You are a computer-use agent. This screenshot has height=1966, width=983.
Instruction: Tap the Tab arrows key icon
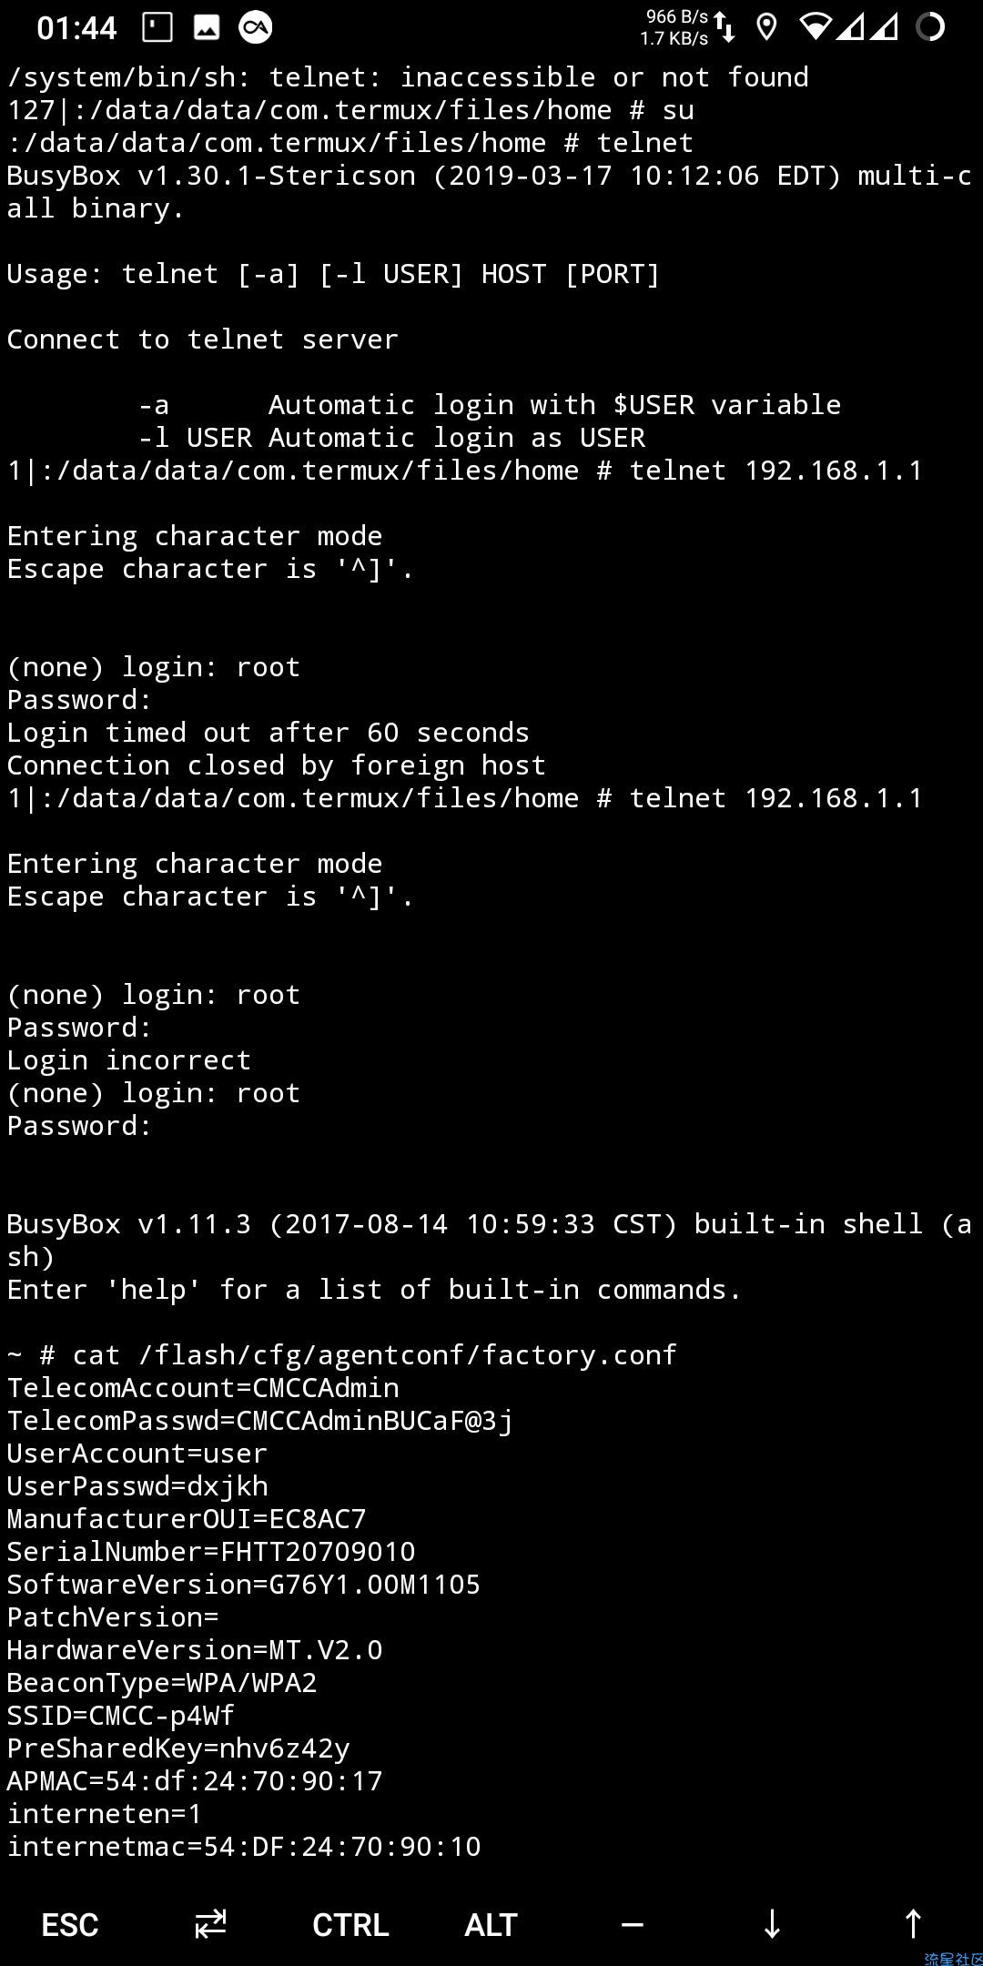pos(210,1924)
